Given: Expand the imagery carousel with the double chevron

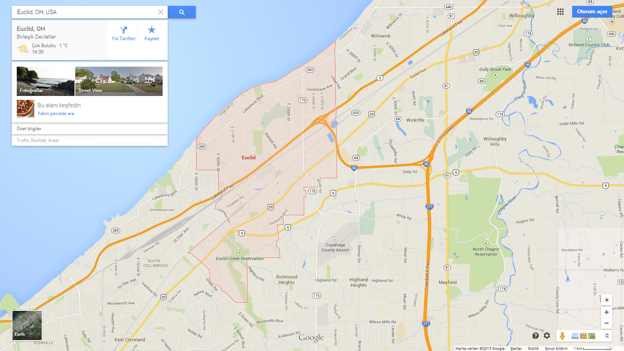Looking at the screenshot, I should click(607, 336).
